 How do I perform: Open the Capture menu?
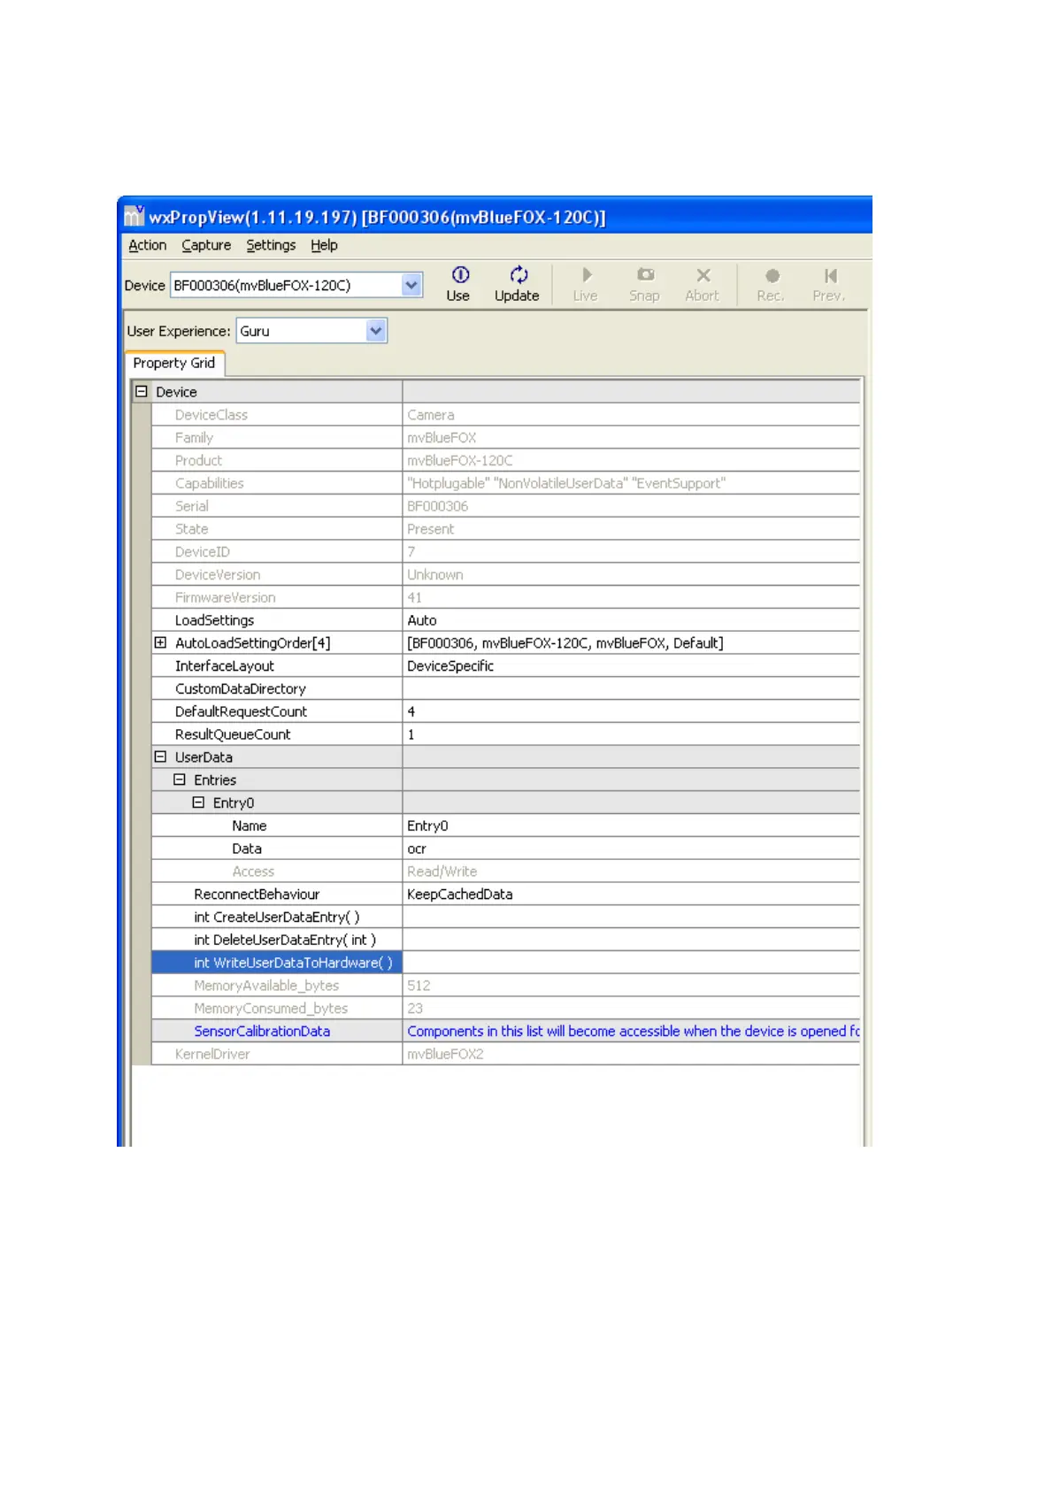coord(206,245)
